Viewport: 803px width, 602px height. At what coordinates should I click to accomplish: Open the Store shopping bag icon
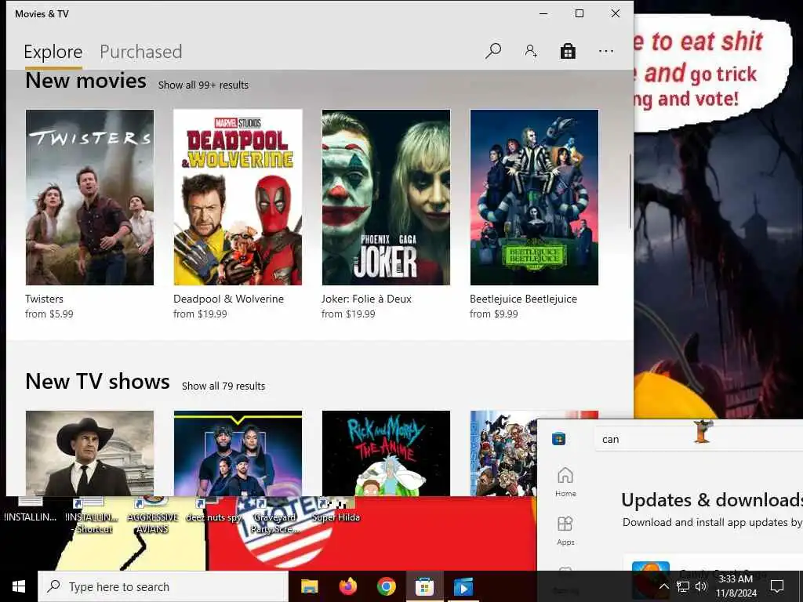pyautogui.click(x=568, y=51)
